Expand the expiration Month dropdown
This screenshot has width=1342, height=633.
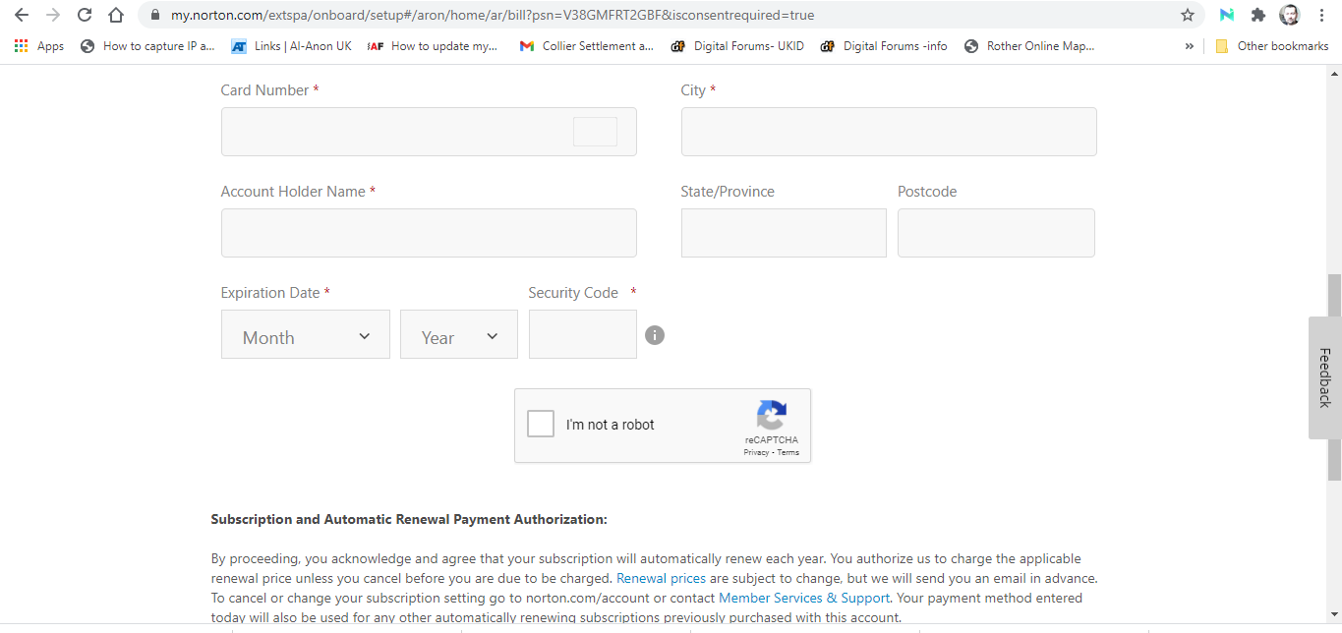306,335
